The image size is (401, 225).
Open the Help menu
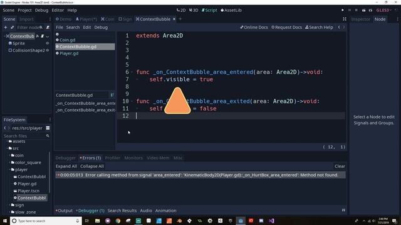click(x=72, y=10)
